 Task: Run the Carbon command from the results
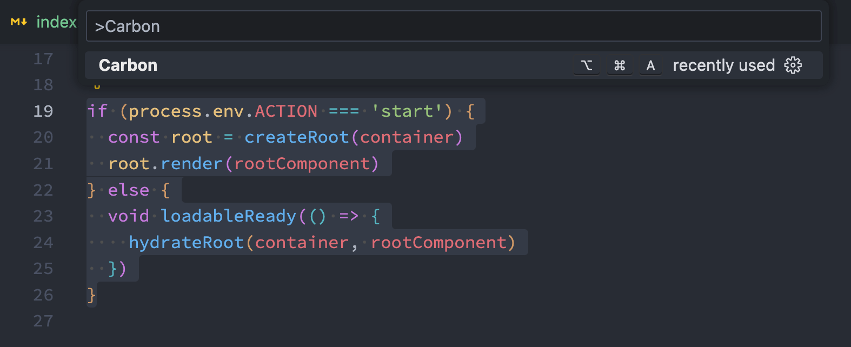coord(128,65)
